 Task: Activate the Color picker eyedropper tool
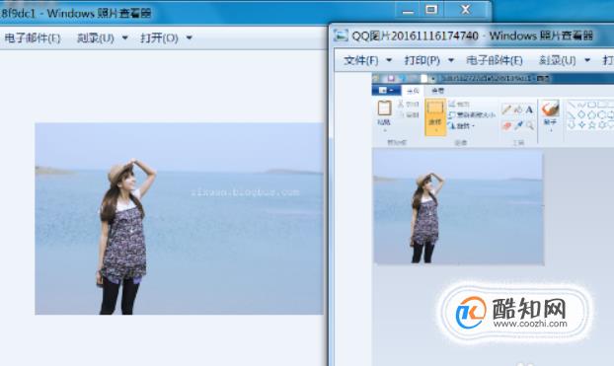tap(518, 125)
